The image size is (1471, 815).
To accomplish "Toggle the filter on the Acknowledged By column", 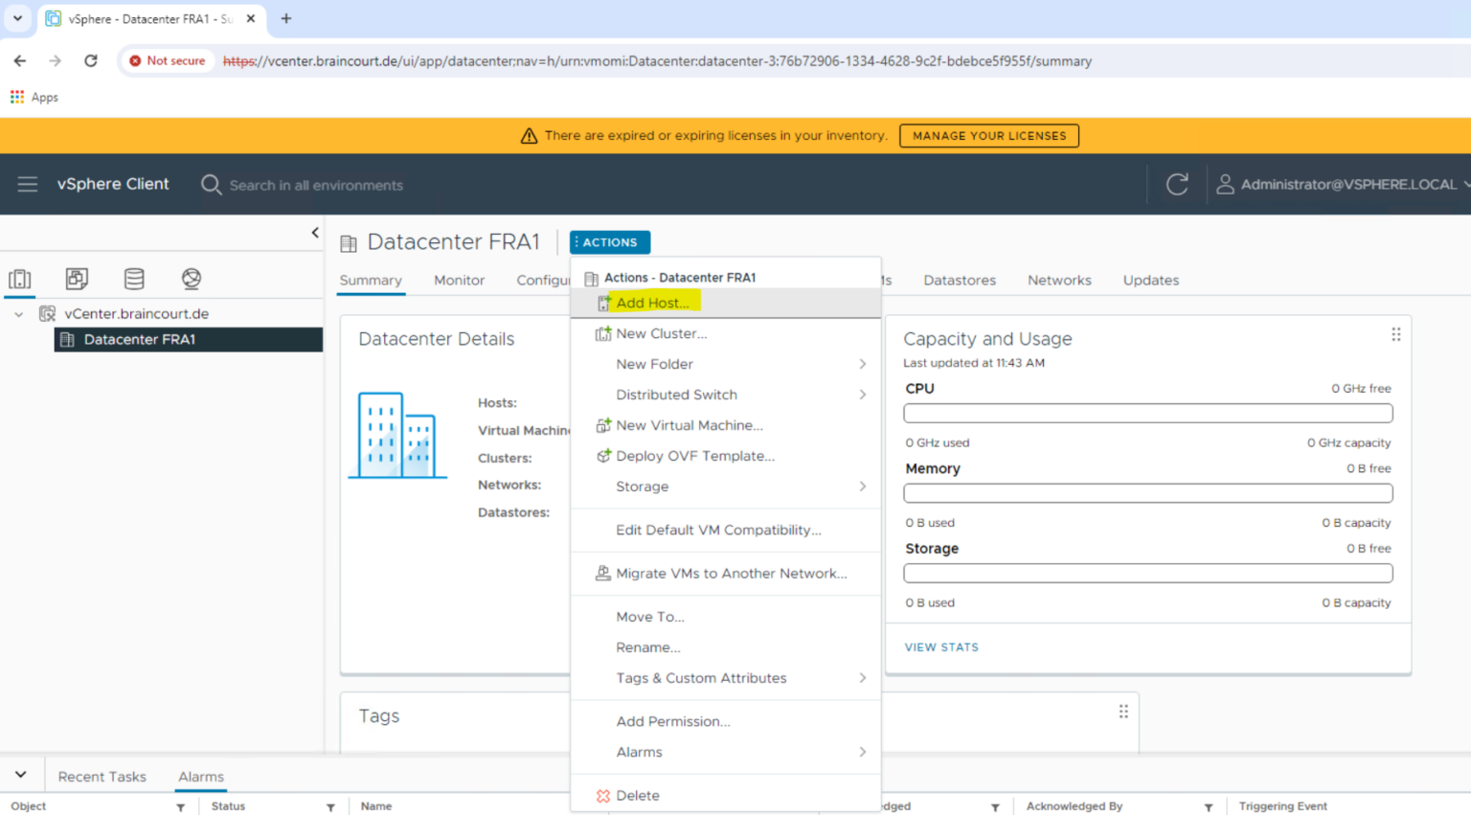I will [1209, 806].
